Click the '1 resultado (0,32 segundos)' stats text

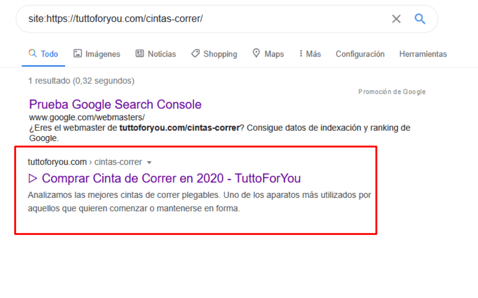pyautogui.click(x=82, y=81)
